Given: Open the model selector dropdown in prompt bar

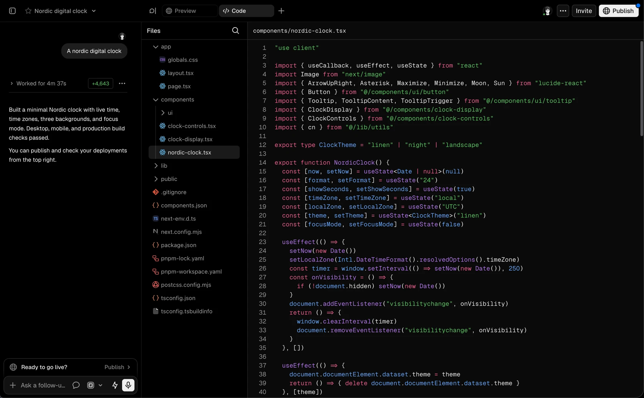Looking at the screenshot, I should pos(95,385).
